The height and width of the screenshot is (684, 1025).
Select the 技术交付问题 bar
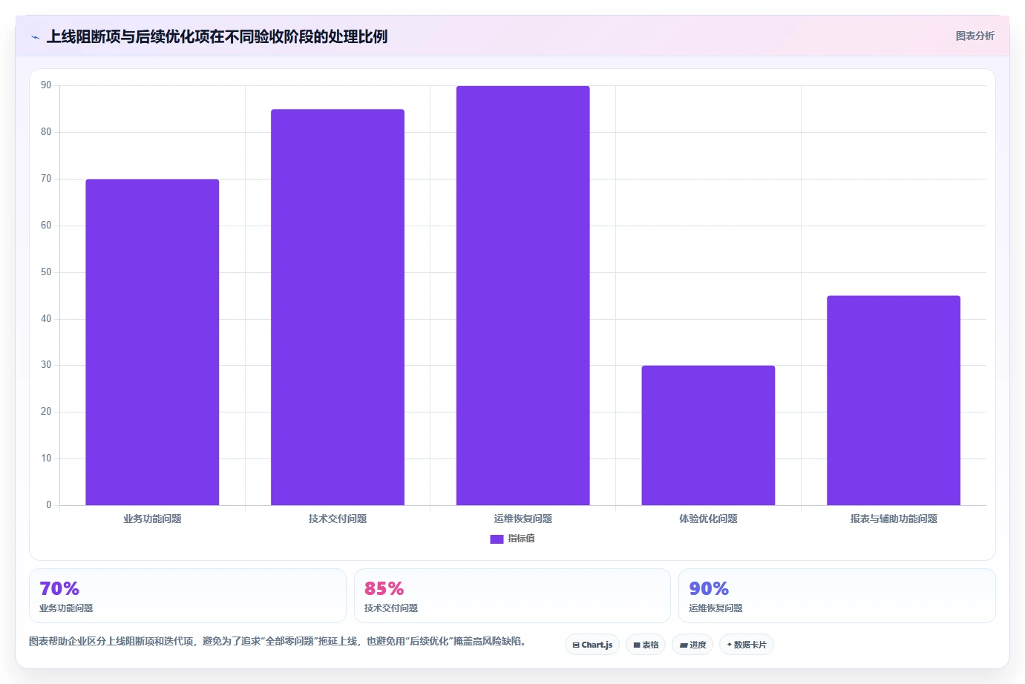click(338, 307)
